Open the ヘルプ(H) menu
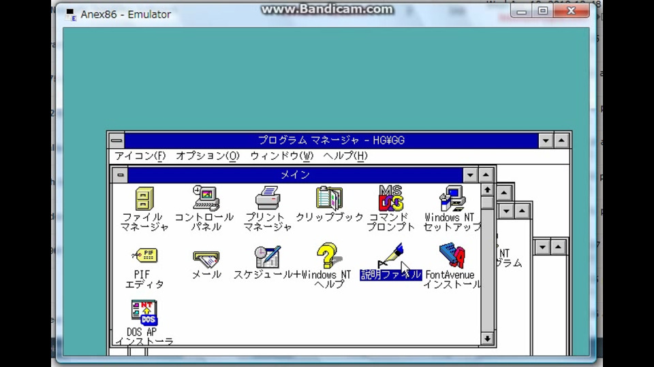Viewport: 654px width, 367px height. tap(345, 156)
